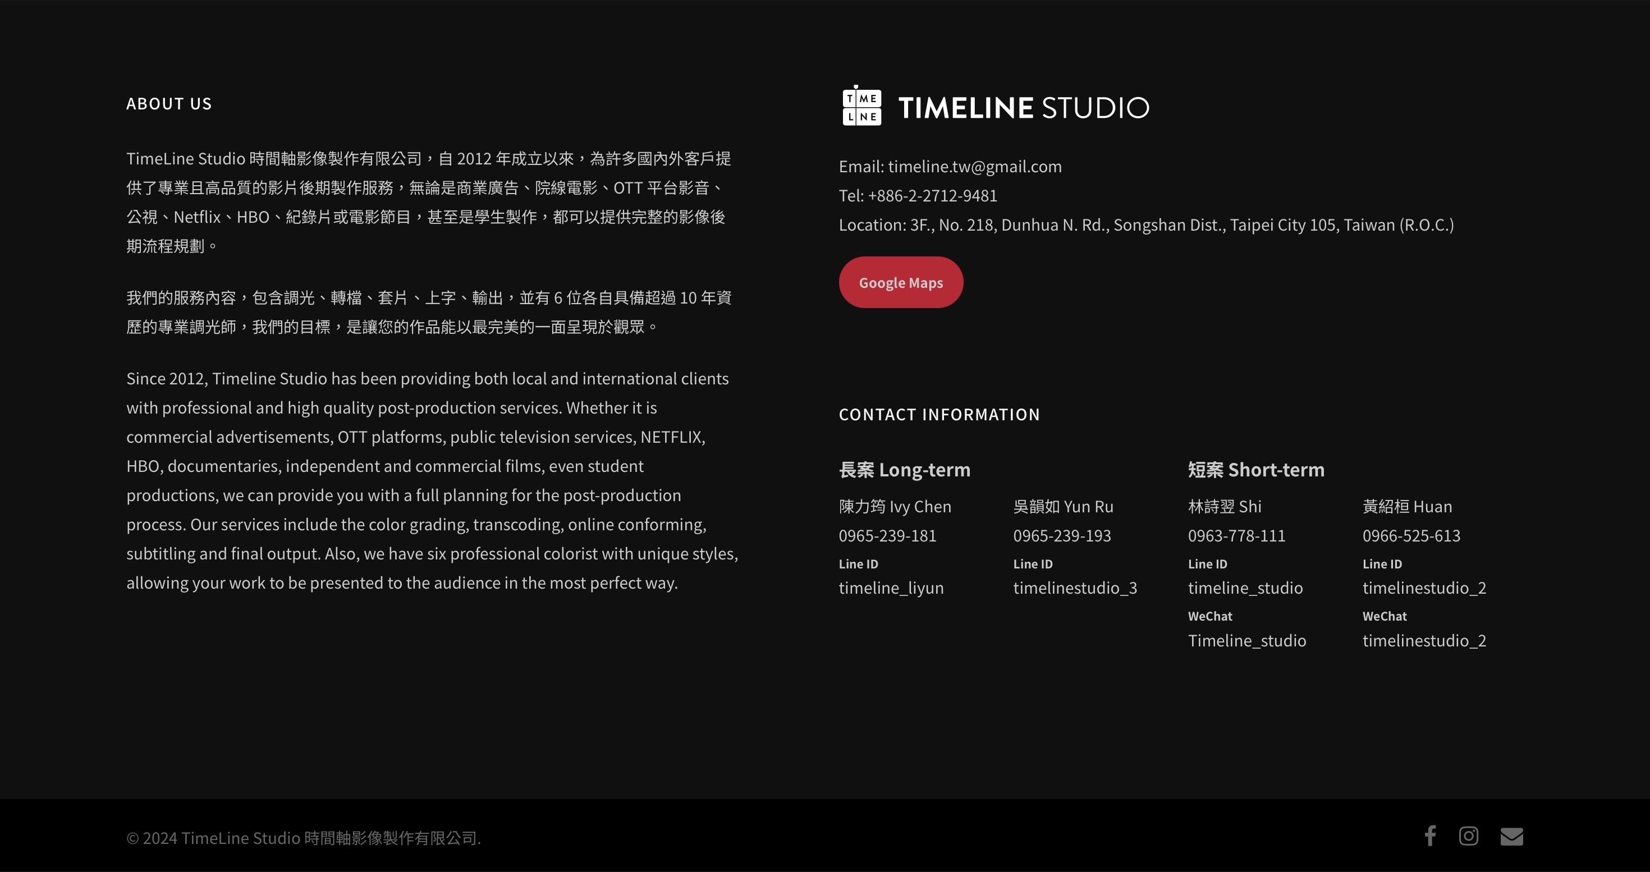This screenshot has height=872, width=1650.
Task: Click the Google Maps button
Action: coord(901,282)
